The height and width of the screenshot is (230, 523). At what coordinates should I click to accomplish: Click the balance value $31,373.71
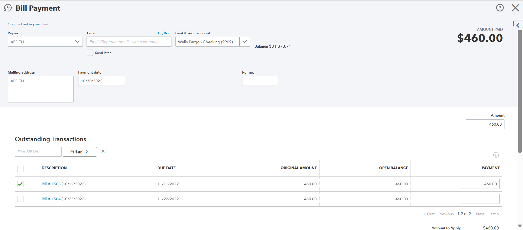coord(280,46)
